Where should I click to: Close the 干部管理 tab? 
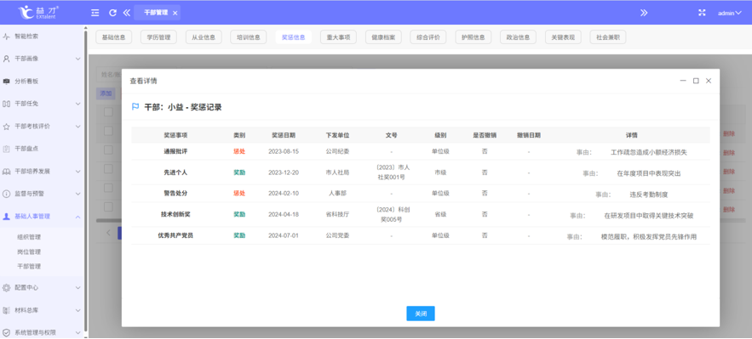coord(175,13)
